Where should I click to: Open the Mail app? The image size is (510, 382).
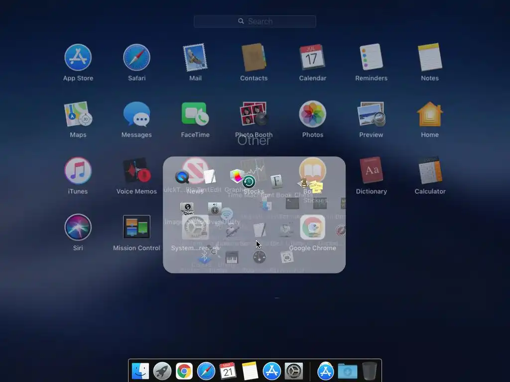(195, 58)
